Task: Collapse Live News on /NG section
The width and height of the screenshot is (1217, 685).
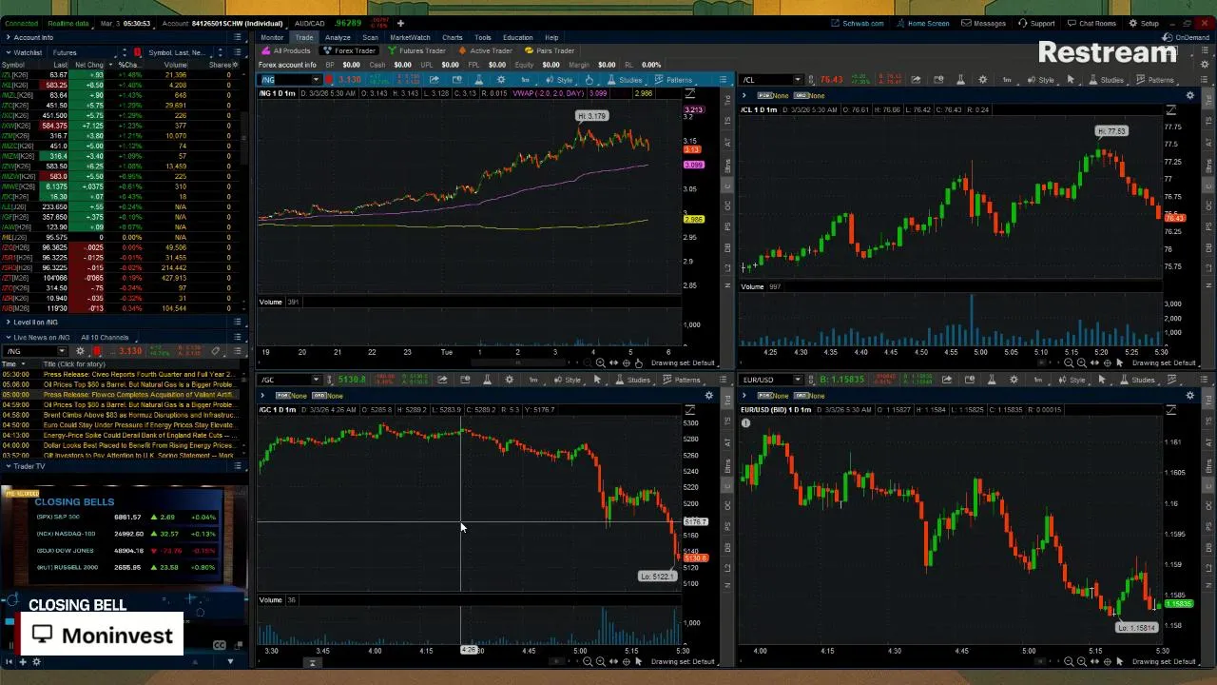Action: tap(7, 337)
